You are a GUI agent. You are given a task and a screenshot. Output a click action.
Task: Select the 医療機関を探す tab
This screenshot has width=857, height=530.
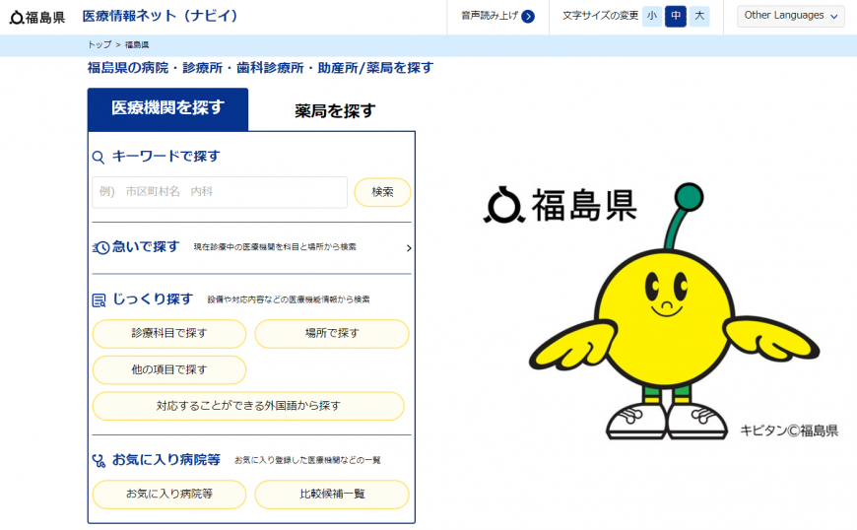167,108
